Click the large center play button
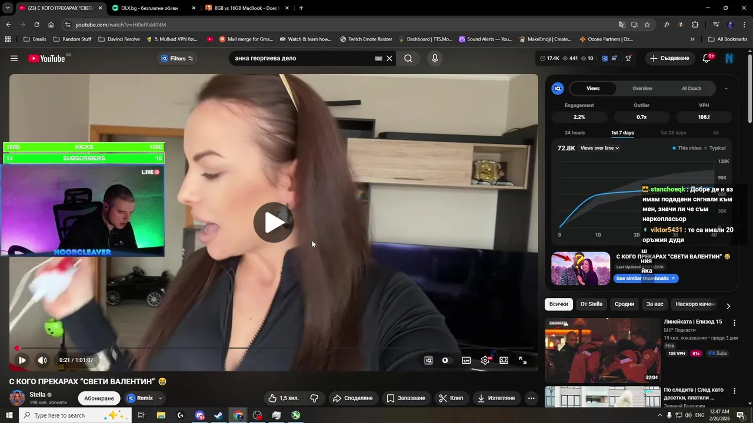Image resolution: width=753 pixels, height=423 pixels. pyautogui.click(x=274, y=222)
